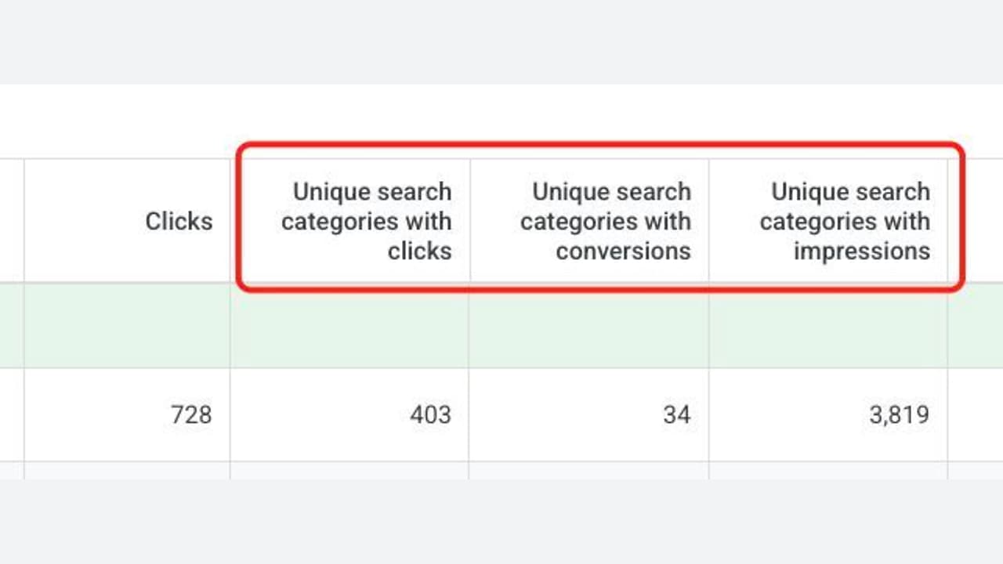Image resolution: width=1003 pixels, height=564 pixels.
Task: Select green summary cell under impressions column
Action: tap(828, 325)
